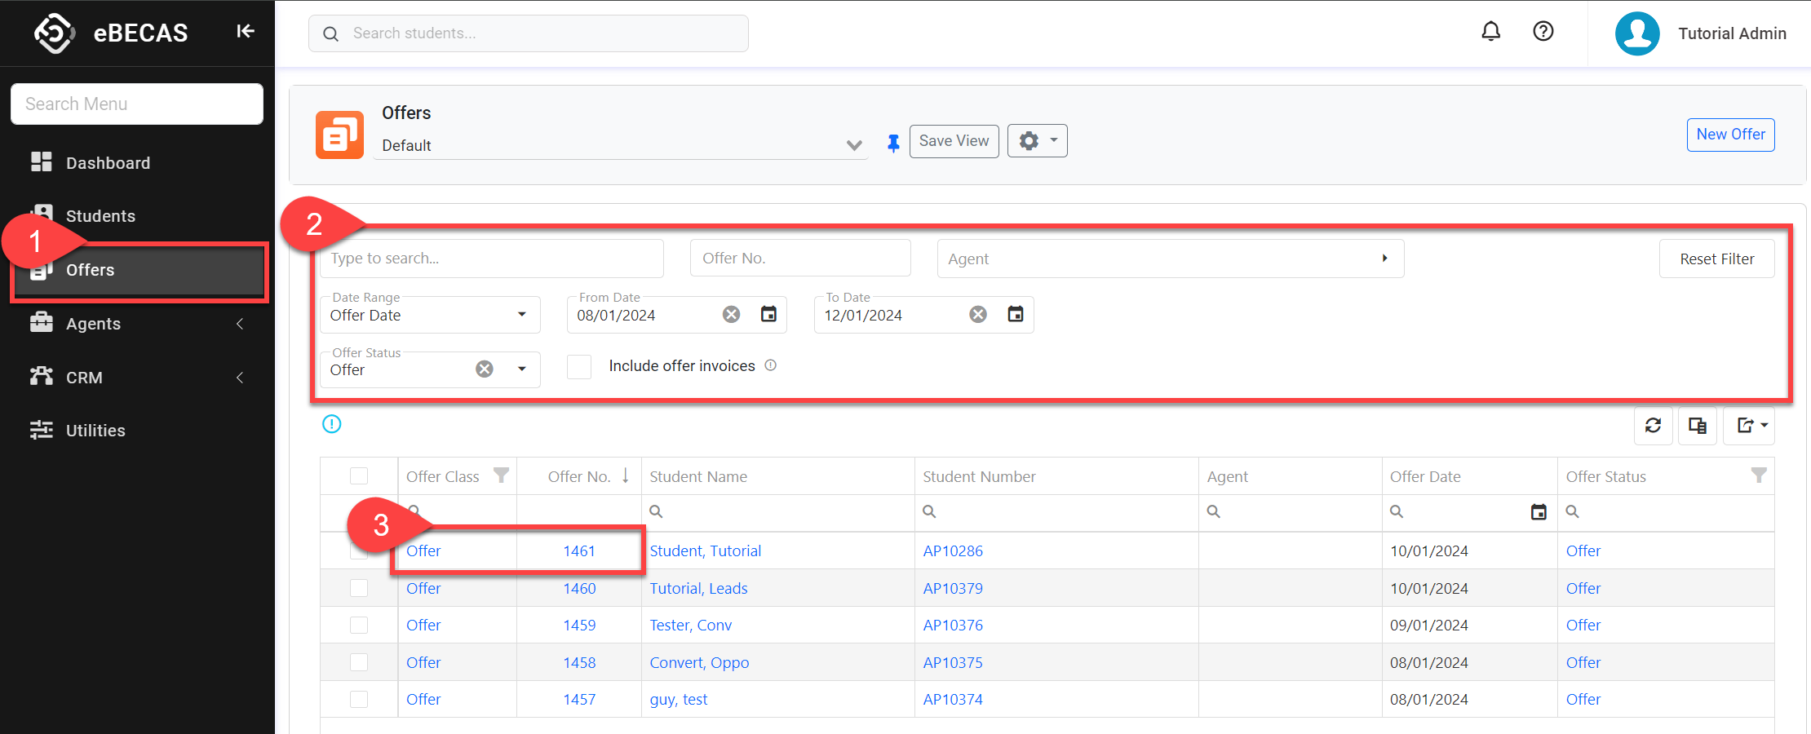The width and height of the screenshot is (1811, 734).
Task: Open Offer Date column calendar filter
Action: [x=1539, y=512]
